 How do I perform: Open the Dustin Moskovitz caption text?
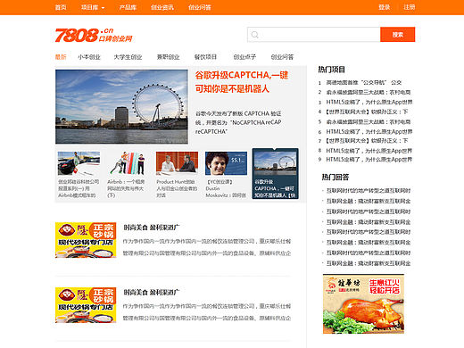point(226,188)
